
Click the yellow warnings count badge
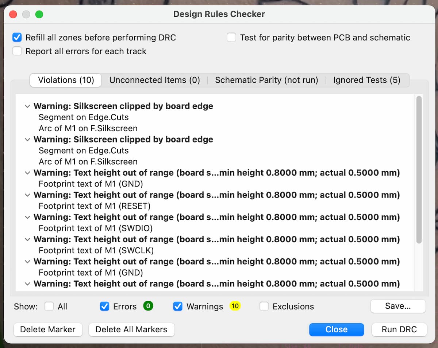pyautogui.click(x=235, y=306)
